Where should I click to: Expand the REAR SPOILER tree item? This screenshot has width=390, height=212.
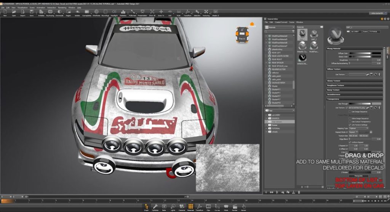[266, 63]
